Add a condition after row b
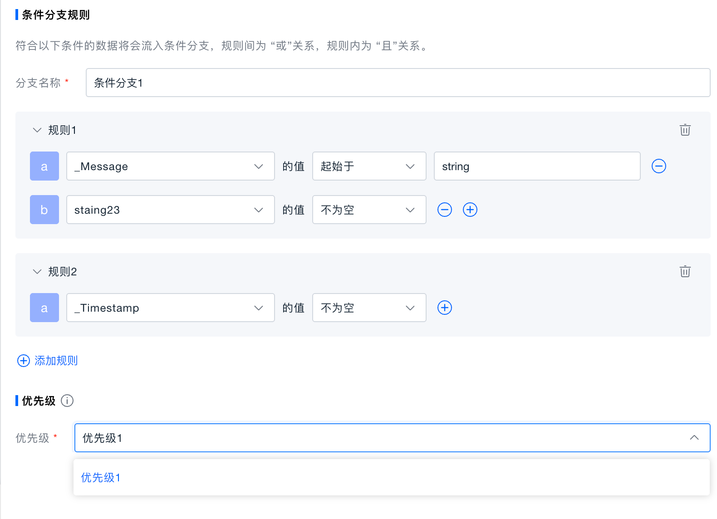 pyautogui.click(x=470, y=210)
